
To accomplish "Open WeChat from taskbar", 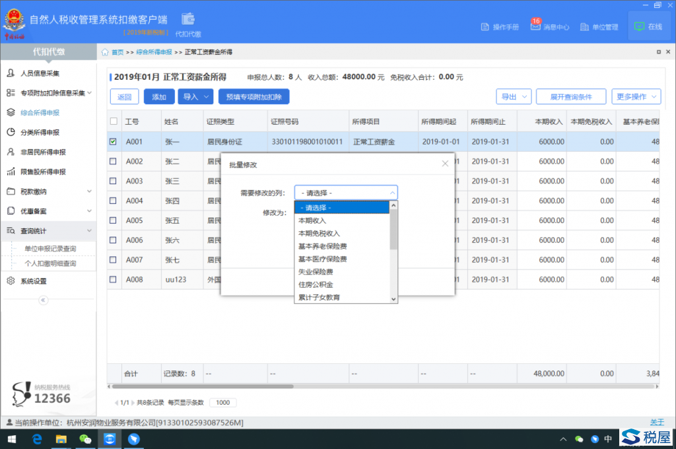I will point(85,439).
